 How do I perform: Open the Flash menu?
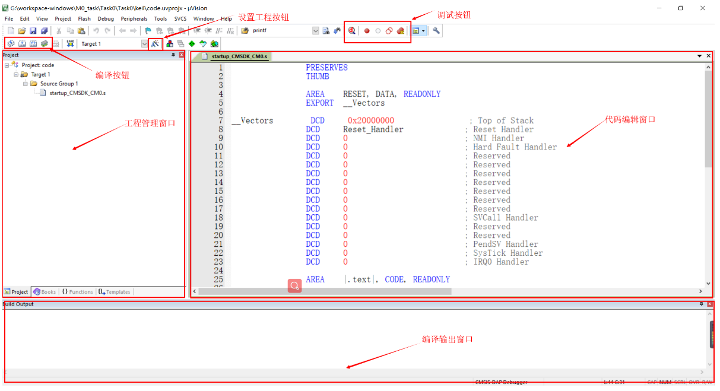coord(84,19)
